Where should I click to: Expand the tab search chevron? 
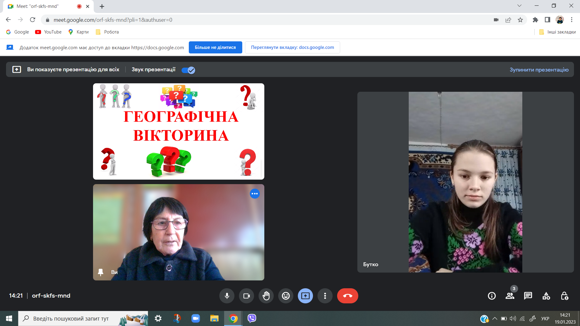click(x=519, y=6)
